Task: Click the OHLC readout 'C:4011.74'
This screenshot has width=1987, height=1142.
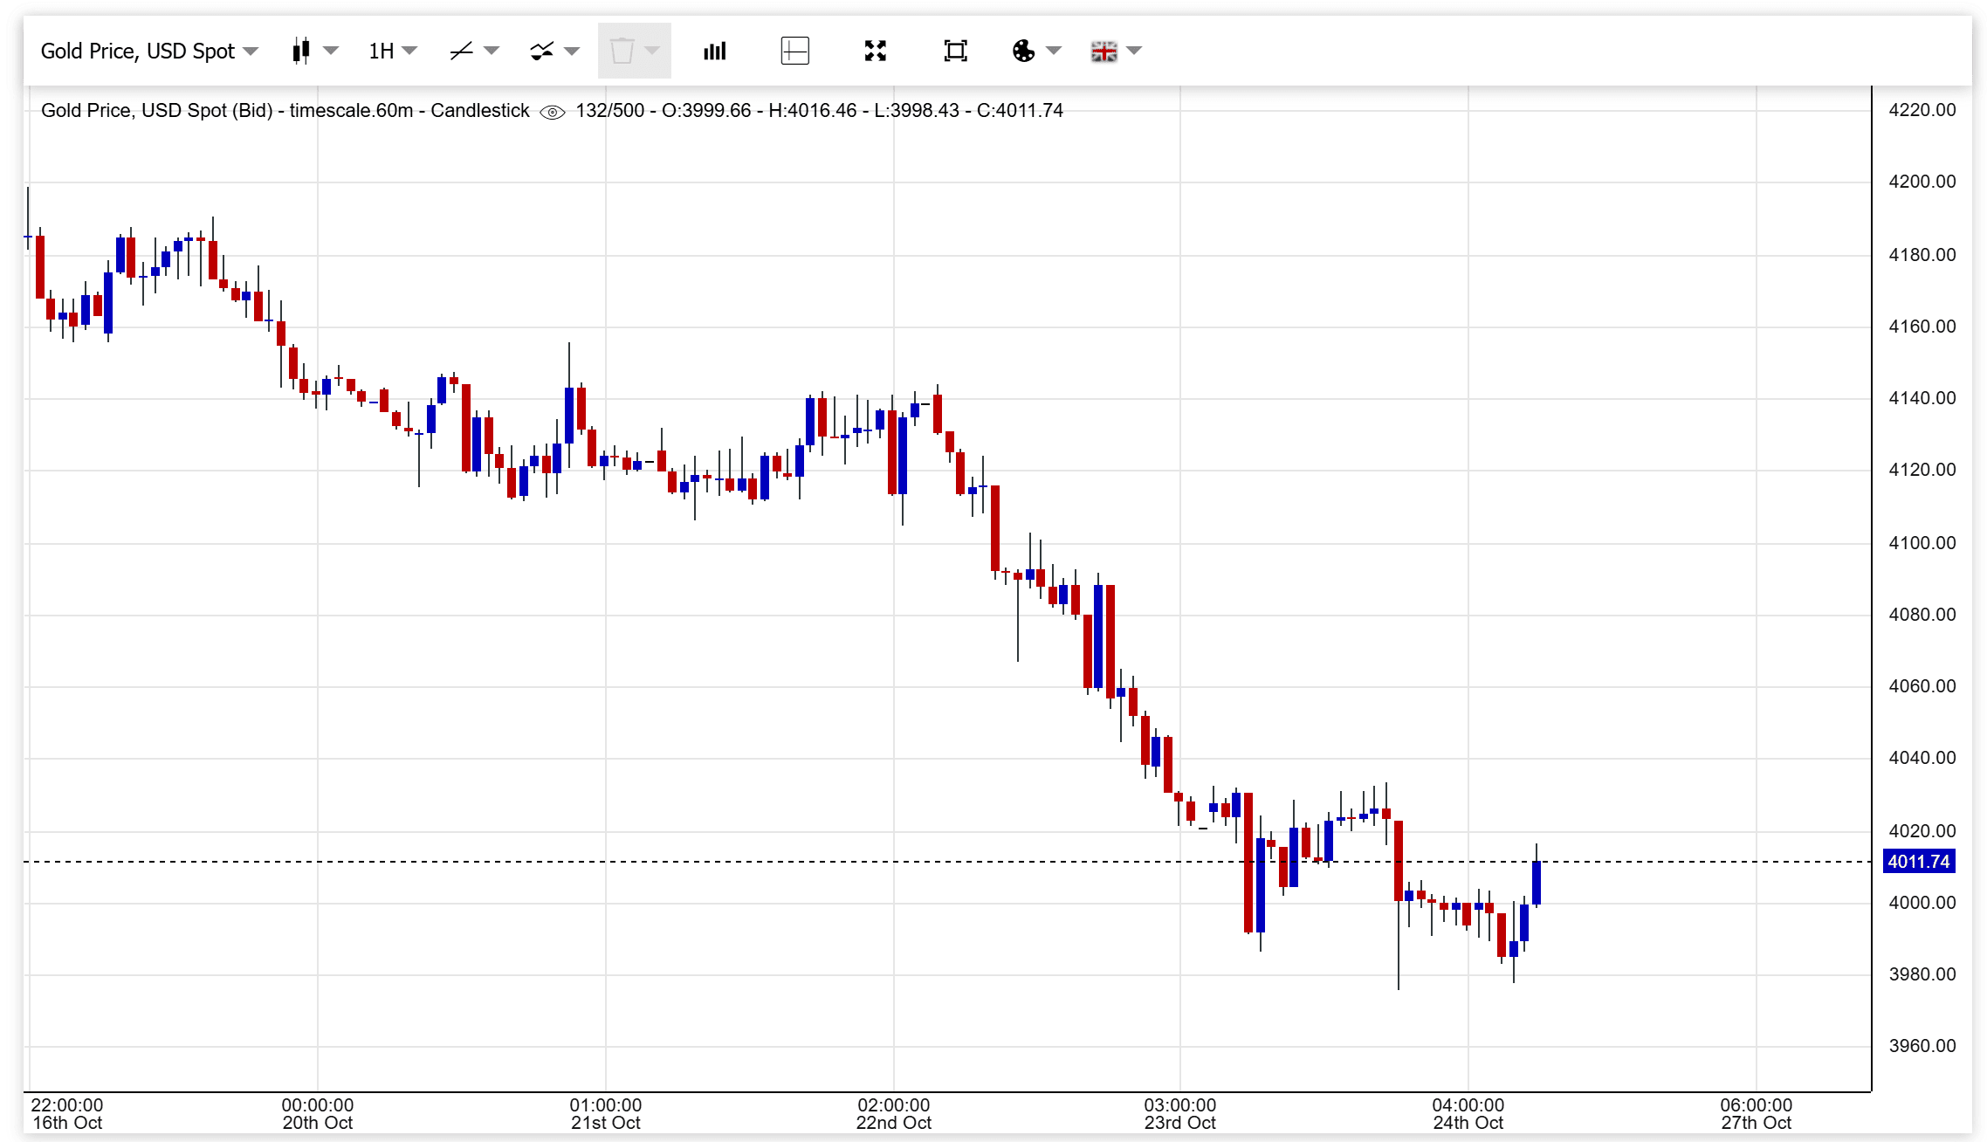Action: coord(1020,111)
